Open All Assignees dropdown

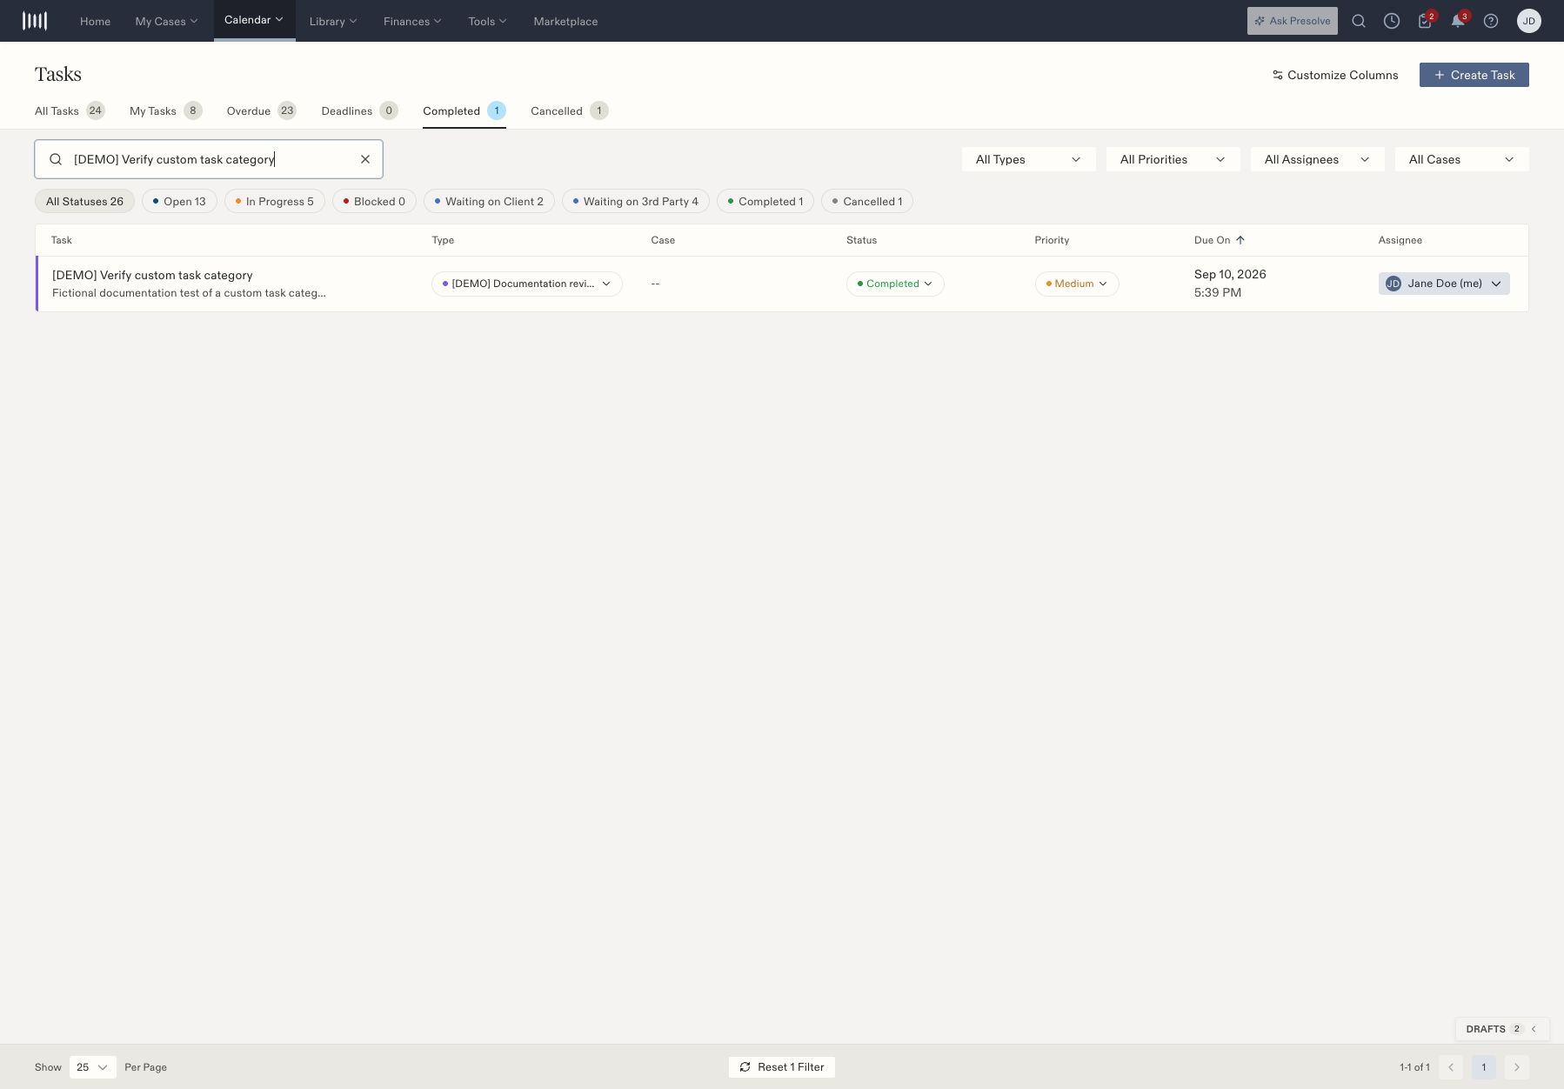tap(1318, 159)
